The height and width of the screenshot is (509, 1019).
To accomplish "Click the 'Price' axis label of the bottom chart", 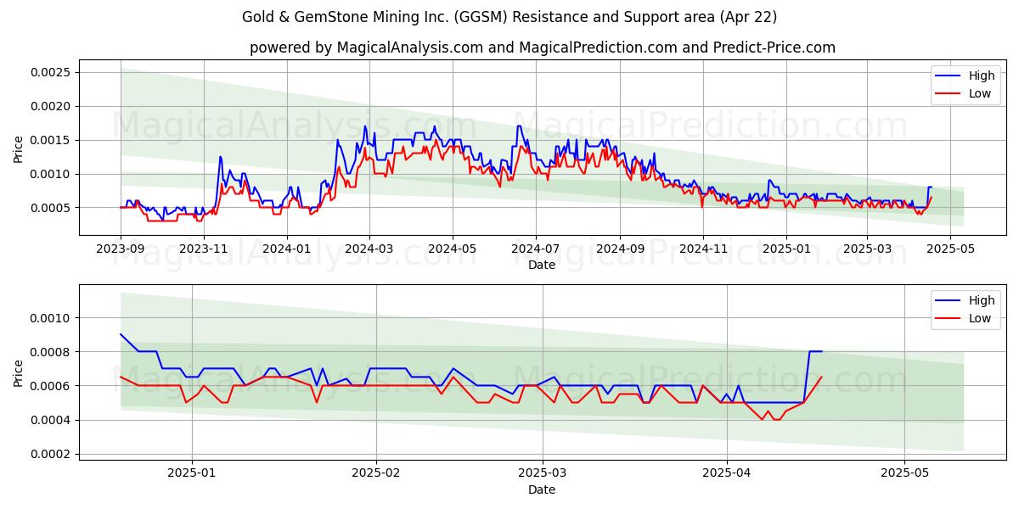I will (x=19, y=373).
